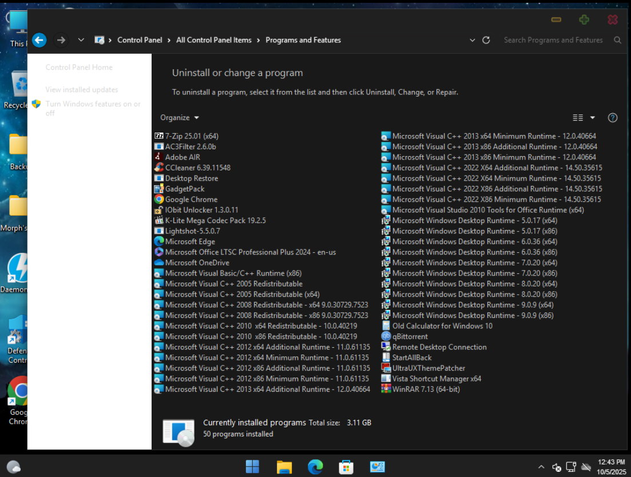
Task: Click the Search Programs and Features field
Action: tap(553, 40)
